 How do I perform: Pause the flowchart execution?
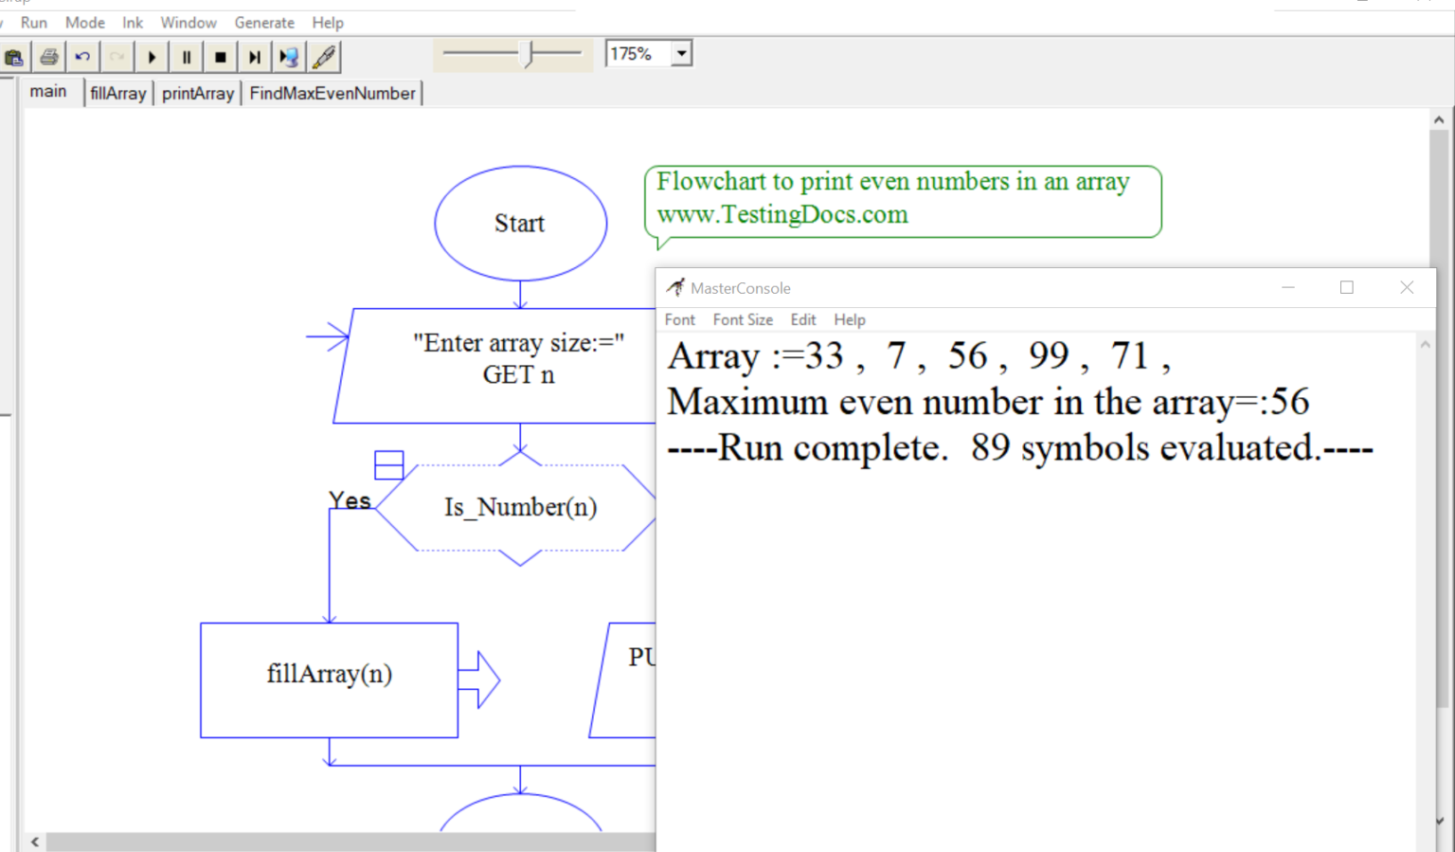coord(186,58)
